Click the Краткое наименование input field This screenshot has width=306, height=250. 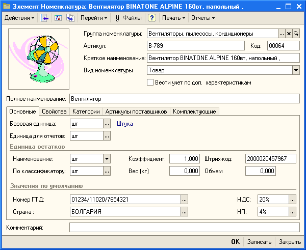[x=223, y=58]
